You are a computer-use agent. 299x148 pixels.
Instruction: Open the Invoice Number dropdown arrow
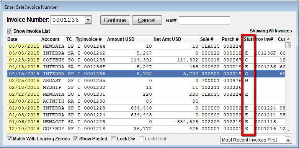pyautogui.click(x=88, y=20)
